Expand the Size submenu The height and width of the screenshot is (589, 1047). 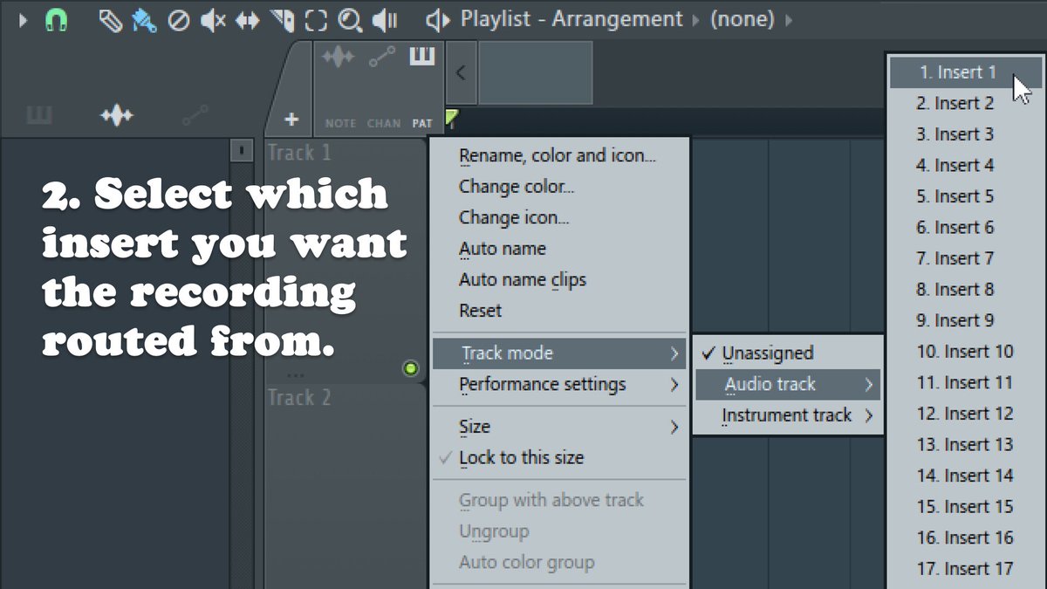(559, 427)
